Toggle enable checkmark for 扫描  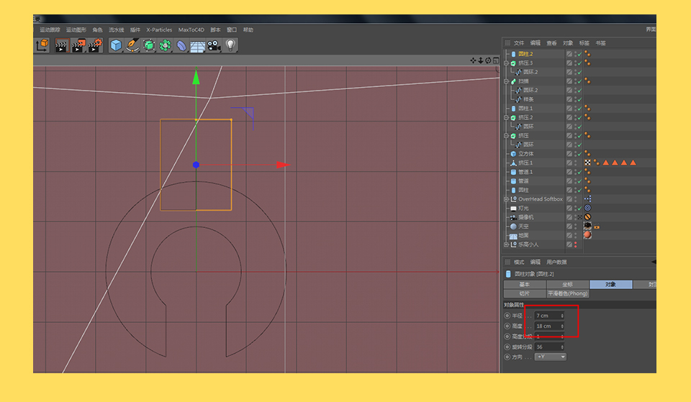click(580, 81)
